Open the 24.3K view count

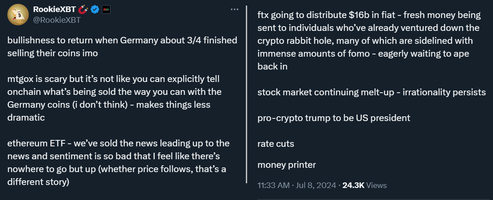[x=353, y=185]
